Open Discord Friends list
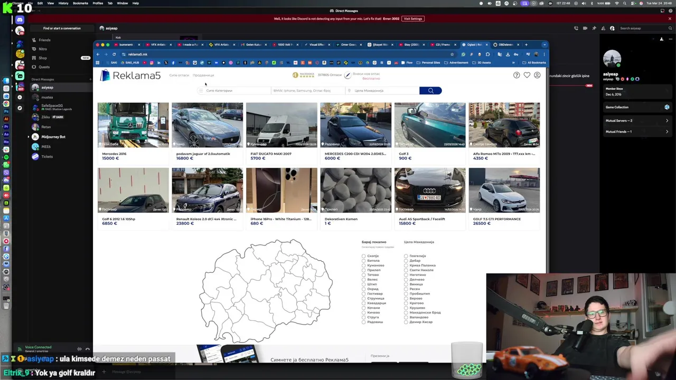Image resolution: width=676 pixels, height=380 pixels. tap(44, 40)
